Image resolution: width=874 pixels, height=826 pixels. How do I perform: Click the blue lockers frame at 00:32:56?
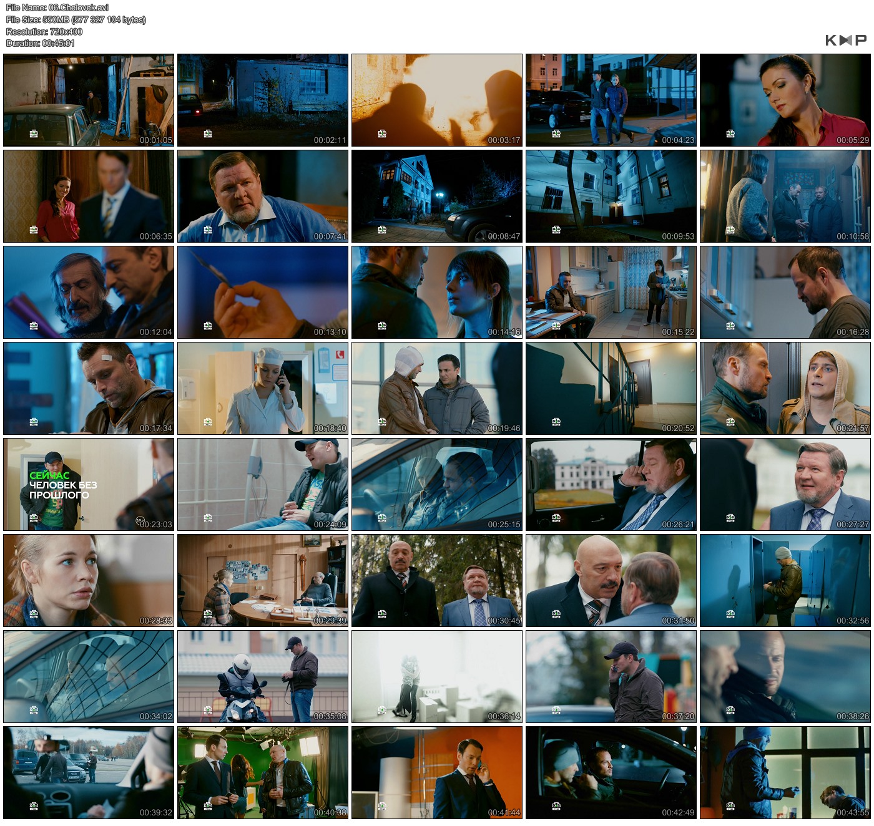click(785, 580)
